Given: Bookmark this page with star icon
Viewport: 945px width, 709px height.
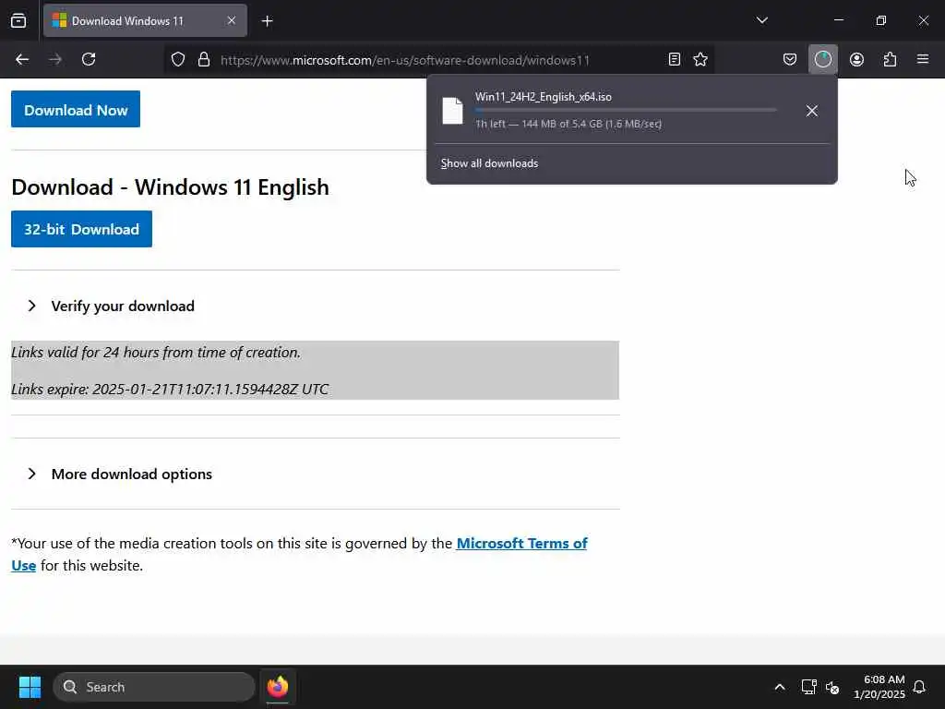Looking at the screenshot, I should click(700, 60).
